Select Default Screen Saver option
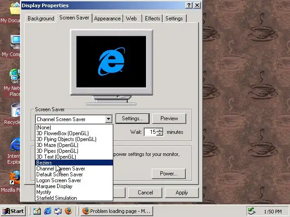Screen dimensions: 290x217 point(74,175)
